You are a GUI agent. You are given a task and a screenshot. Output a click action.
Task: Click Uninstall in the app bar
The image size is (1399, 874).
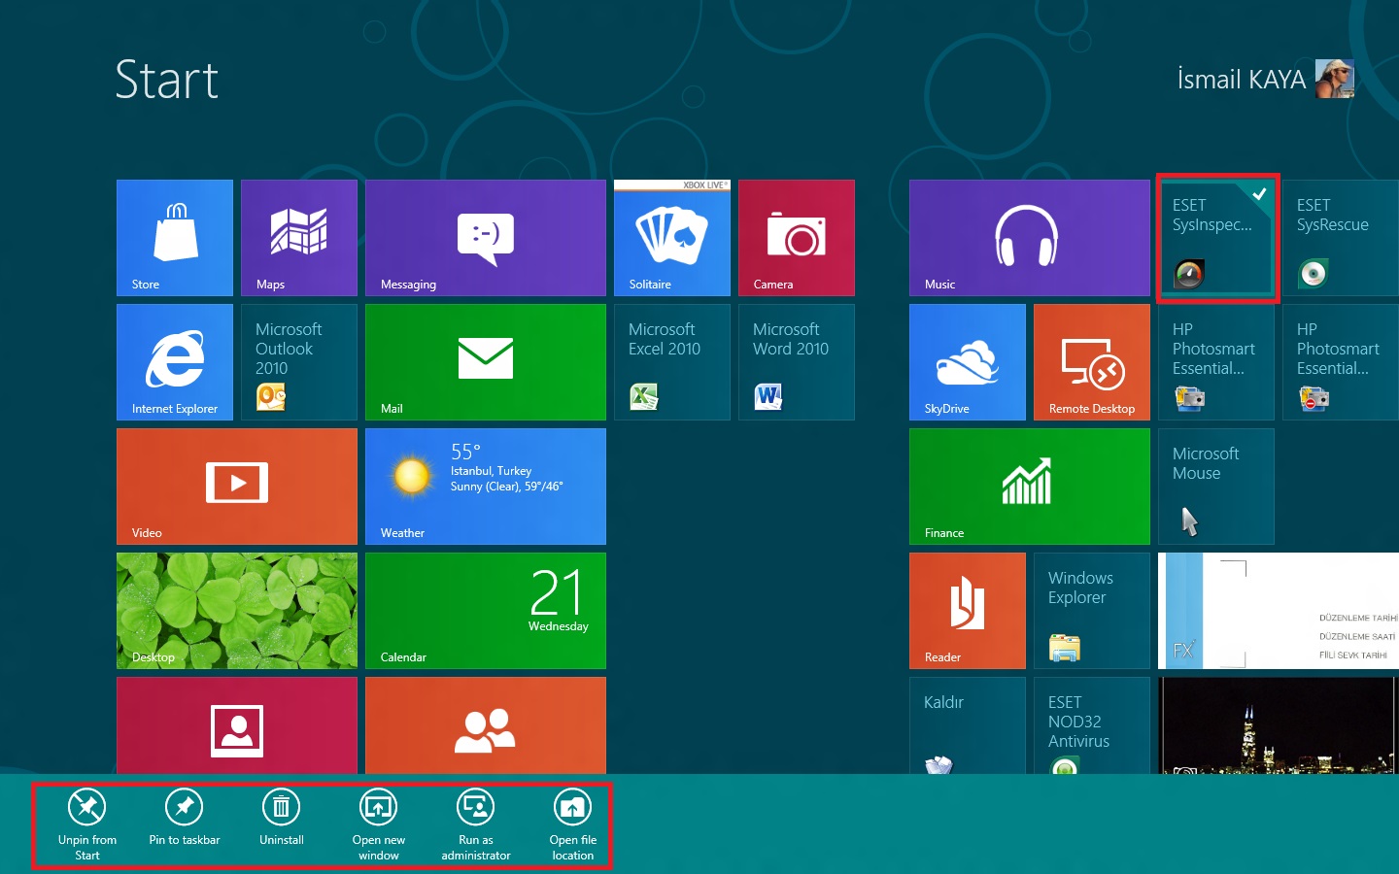tap(282, 817)
